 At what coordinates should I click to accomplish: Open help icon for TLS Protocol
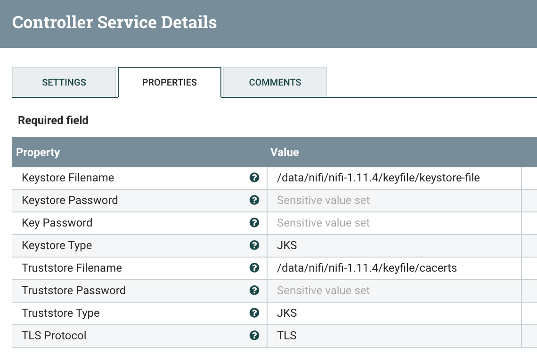tap(254, 336)
